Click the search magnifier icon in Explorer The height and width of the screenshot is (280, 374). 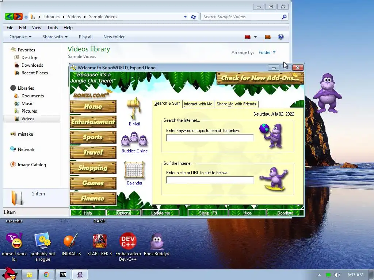click(x=284, y=17)
